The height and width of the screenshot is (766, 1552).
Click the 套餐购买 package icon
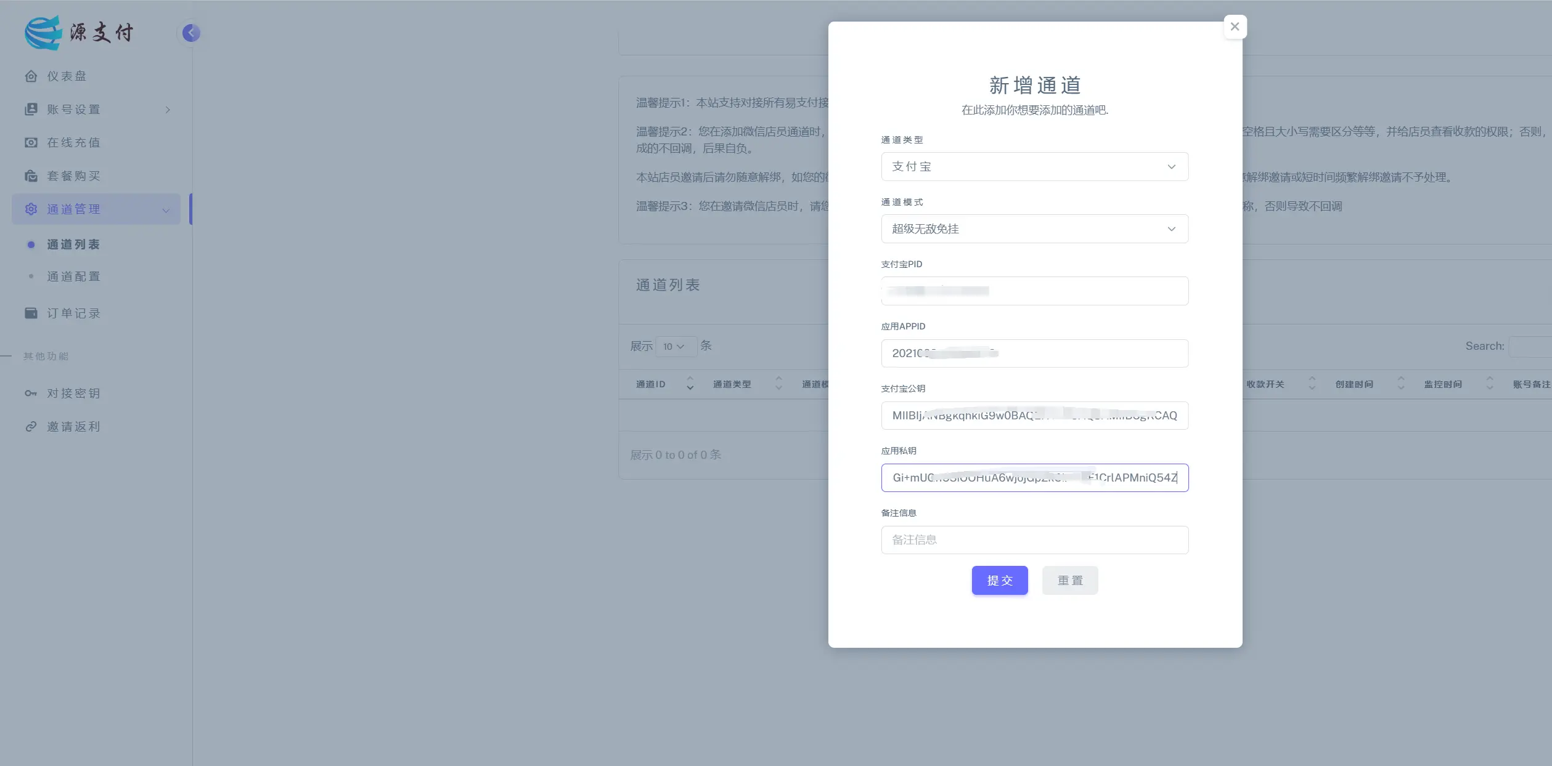31,176
